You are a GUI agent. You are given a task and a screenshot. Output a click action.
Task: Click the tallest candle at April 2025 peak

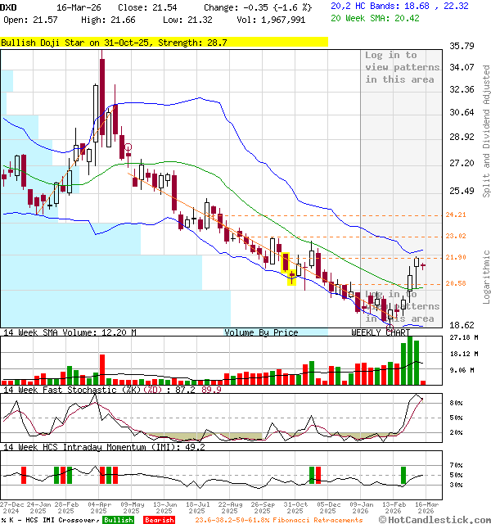click(x=101, y=97)
